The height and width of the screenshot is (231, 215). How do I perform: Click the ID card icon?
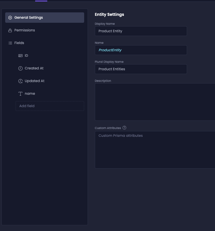pos(20,56)
